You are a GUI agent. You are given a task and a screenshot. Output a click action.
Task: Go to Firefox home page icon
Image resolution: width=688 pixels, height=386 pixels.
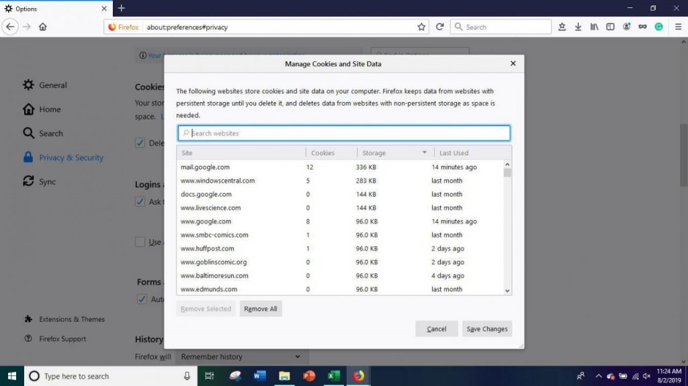pos(42,27)
